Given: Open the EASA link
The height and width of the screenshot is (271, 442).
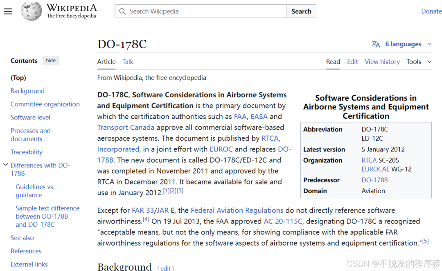Looking at the screenshot, I should tap(259, 117).
